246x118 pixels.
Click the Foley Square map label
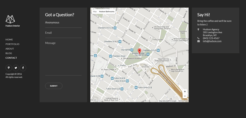158,40
